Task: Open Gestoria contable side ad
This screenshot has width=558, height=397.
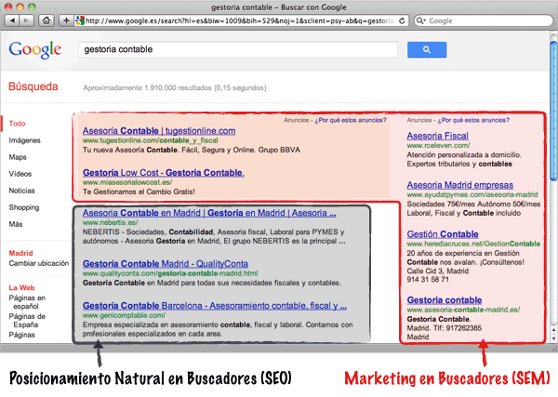Action: coord(445,300)
